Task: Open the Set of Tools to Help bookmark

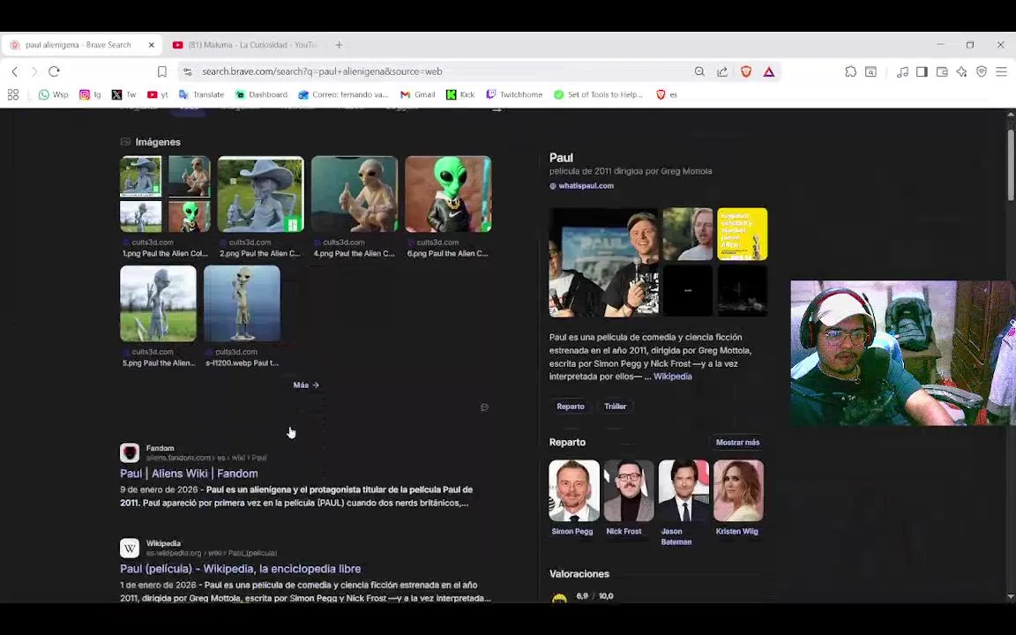Action: [598, 94]
